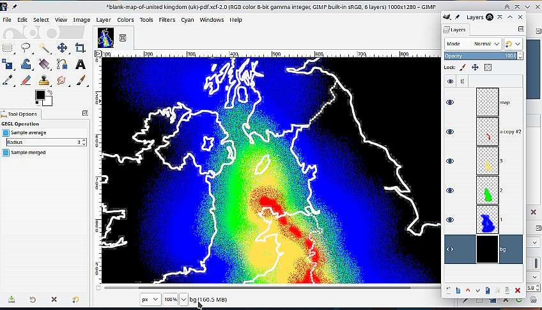
Task: Choose the Fuzzy Select magic wand
Action: [44, 48]
